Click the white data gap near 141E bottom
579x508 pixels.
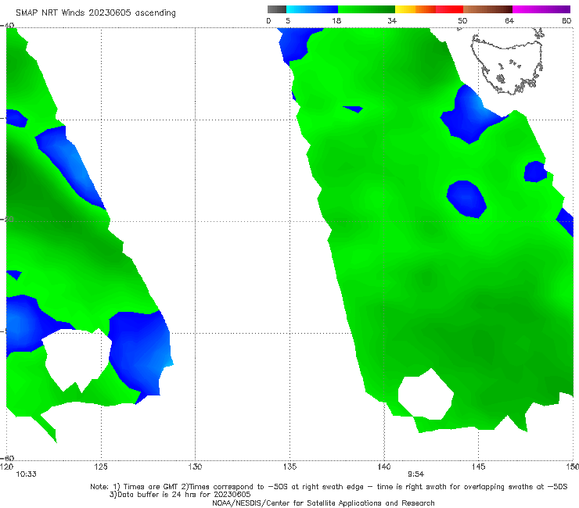pyautogui.click(x=426, y=395)
